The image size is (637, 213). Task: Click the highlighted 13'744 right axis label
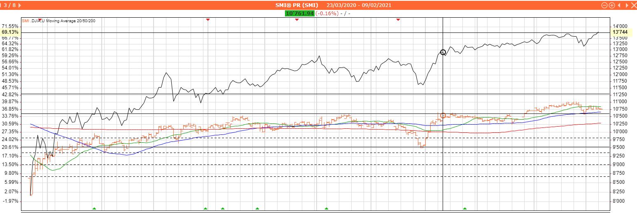click(x=620, y=32)
